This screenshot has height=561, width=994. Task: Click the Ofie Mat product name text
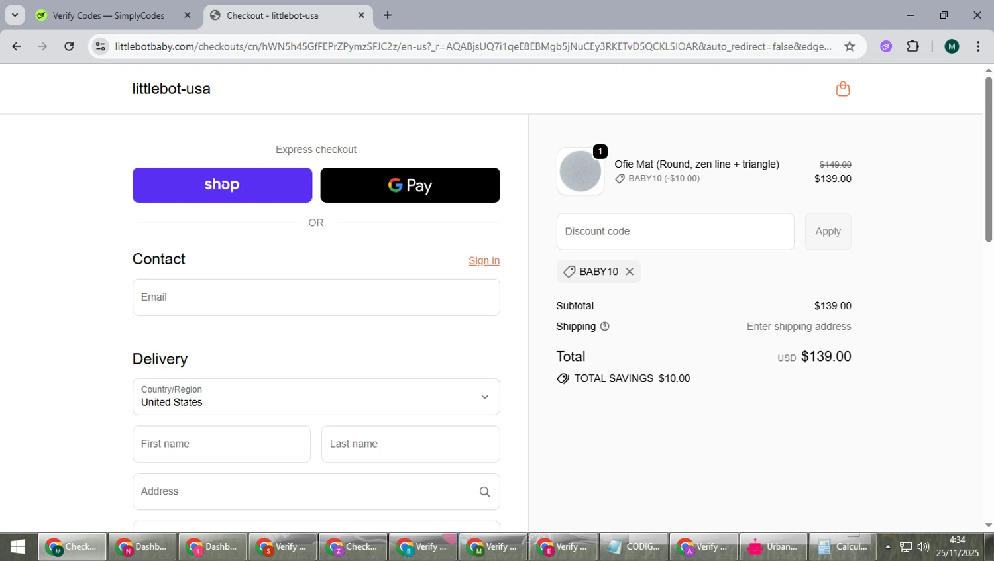point(696,164)
